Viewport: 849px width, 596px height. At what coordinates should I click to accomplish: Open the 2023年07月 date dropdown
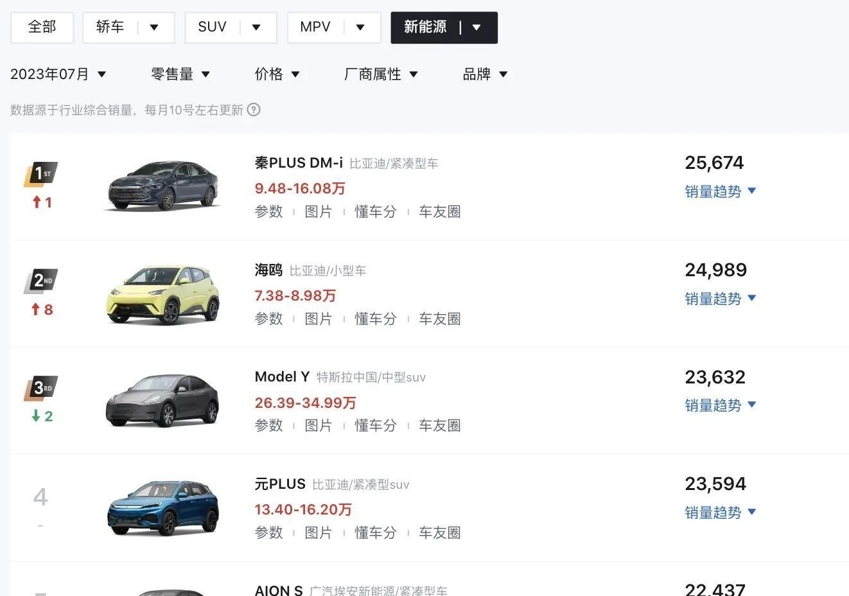58,74
